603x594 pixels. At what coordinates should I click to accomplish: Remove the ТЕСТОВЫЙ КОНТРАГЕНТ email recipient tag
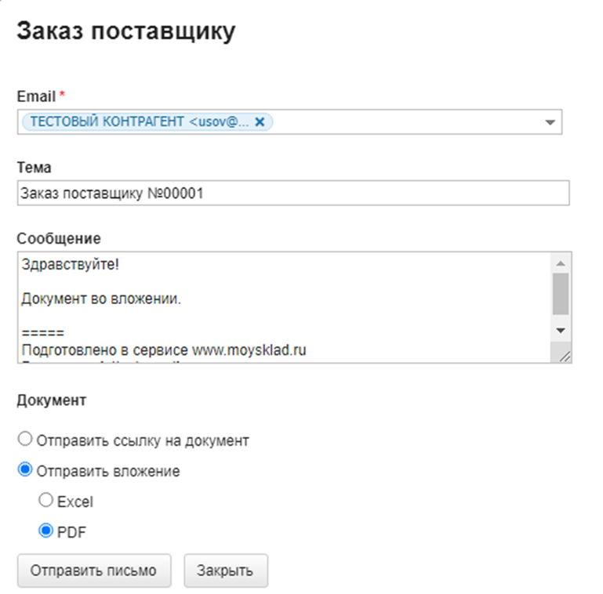pos(260,122)
